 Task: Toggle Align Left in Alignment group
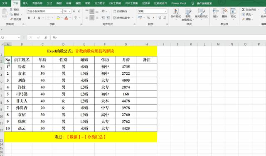pos(87,17)
